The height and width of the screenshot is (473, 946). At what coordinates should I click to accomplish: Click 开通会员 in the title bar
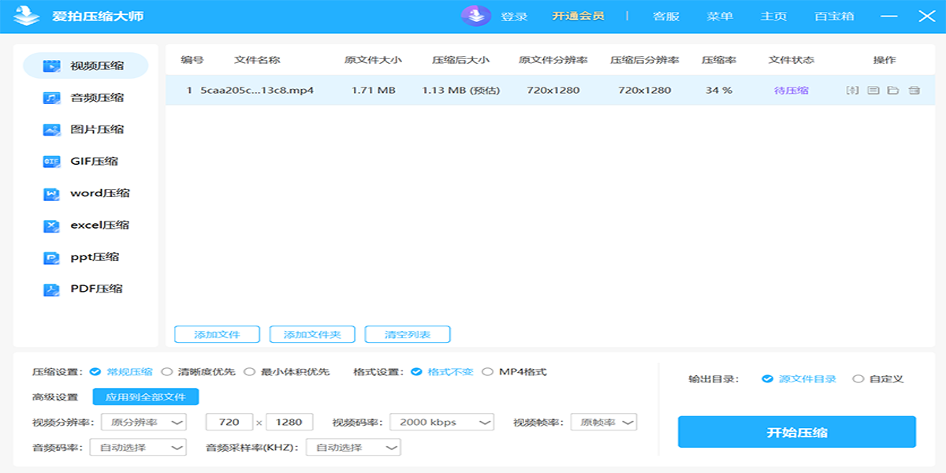(578, 16)
